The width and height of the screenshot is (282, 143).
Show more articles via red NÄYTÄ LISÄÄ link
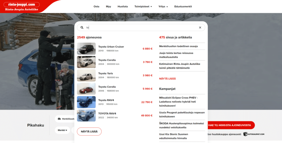(x=167, y=79)
